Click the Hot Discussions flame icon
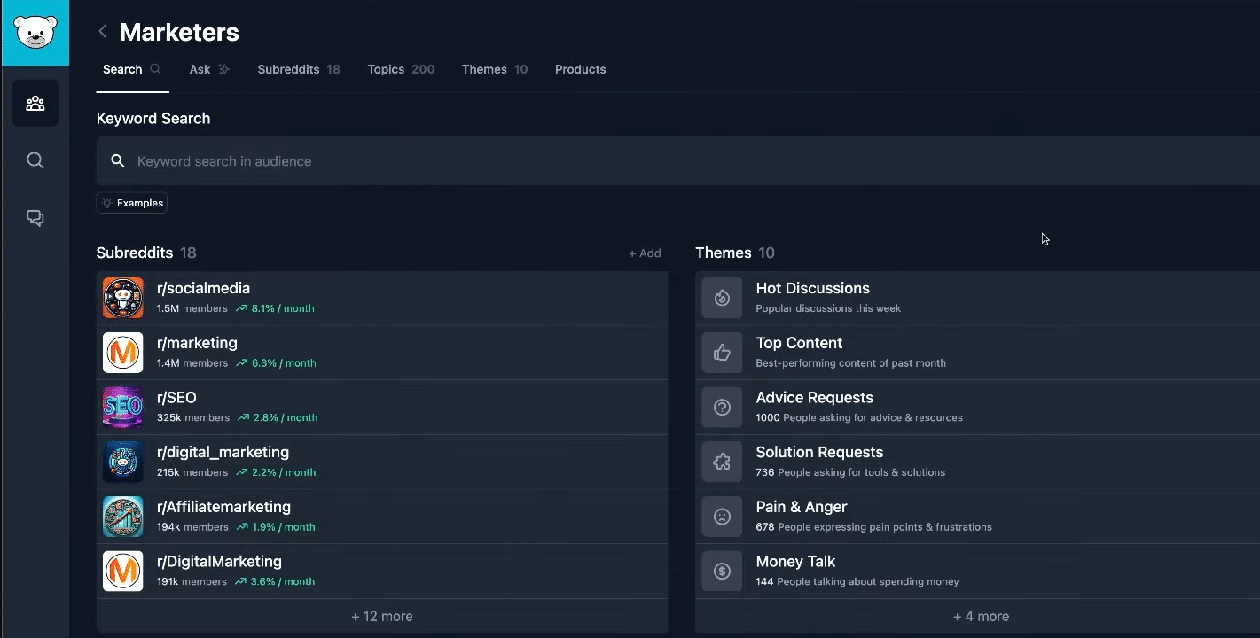Viewport: 1260px width, 638px height. pyautogui.click(x=722, y=298)
